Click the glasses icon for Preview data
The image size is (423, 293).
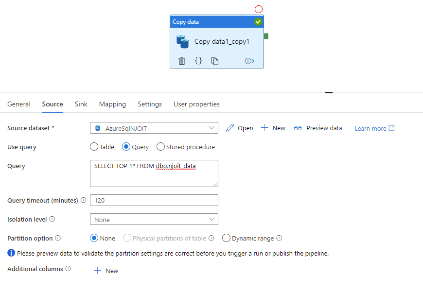pos(298,128)
